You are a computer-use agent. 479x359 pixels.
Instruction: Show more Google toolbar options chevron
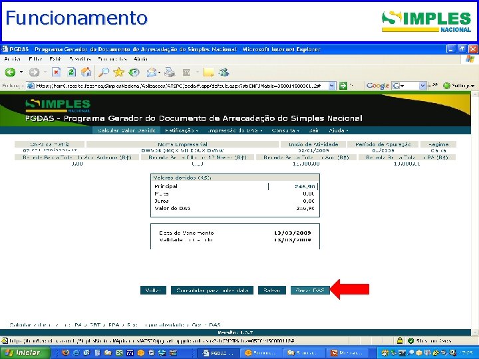(x=434, y=85)
